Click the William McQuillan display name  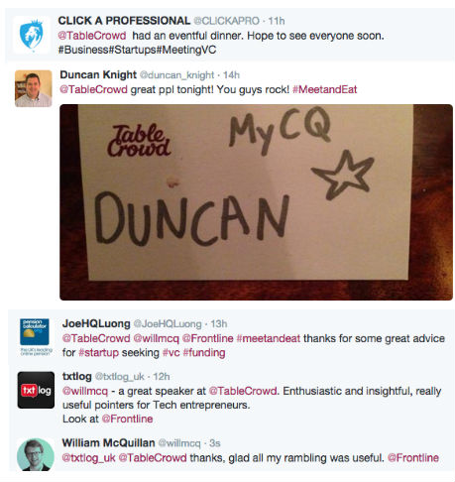coord(108,442)
